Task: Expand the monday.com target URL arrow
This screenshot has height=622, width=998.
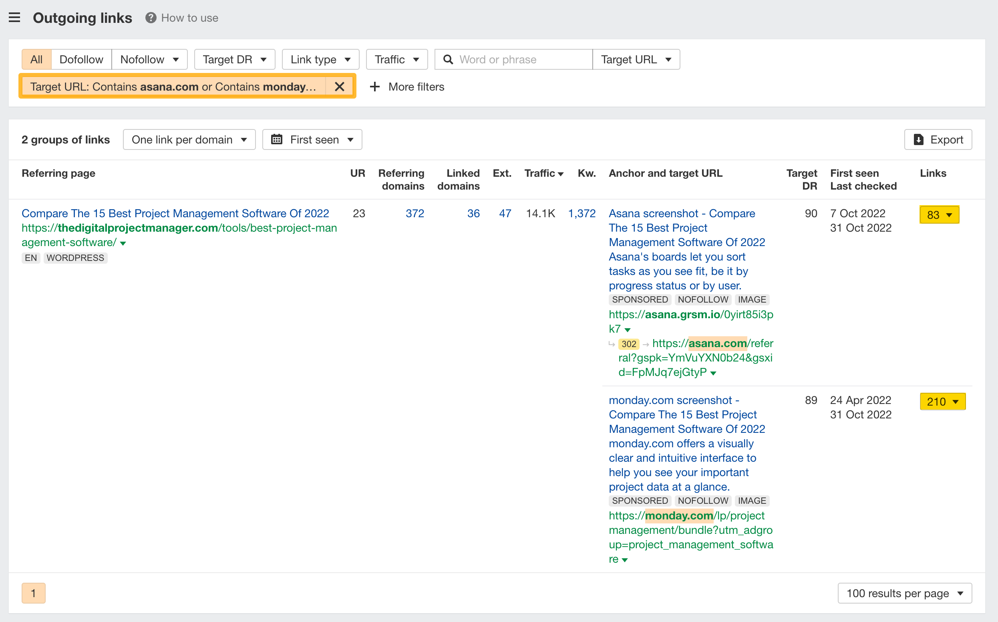Action: click(x=625, y=560)
